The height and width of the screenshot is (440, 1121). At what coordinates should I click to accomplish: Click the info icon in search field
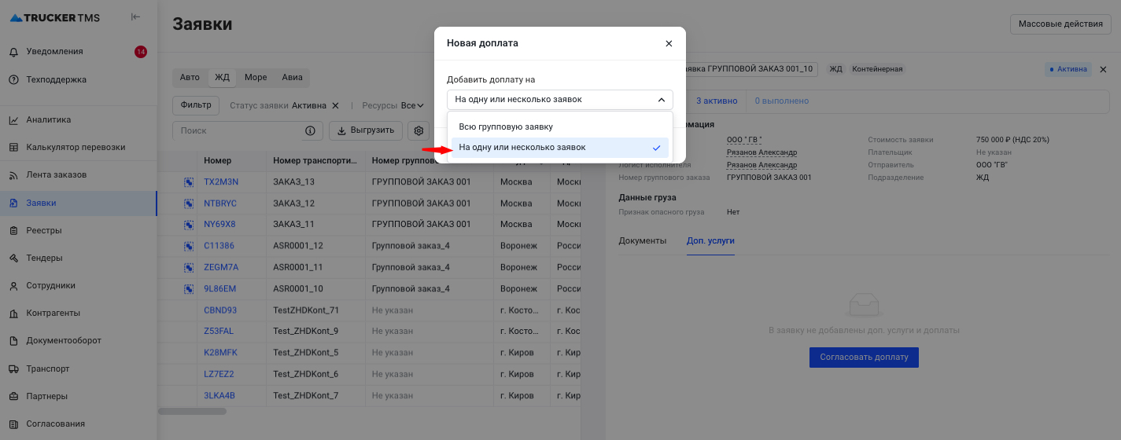pos(310,131)
